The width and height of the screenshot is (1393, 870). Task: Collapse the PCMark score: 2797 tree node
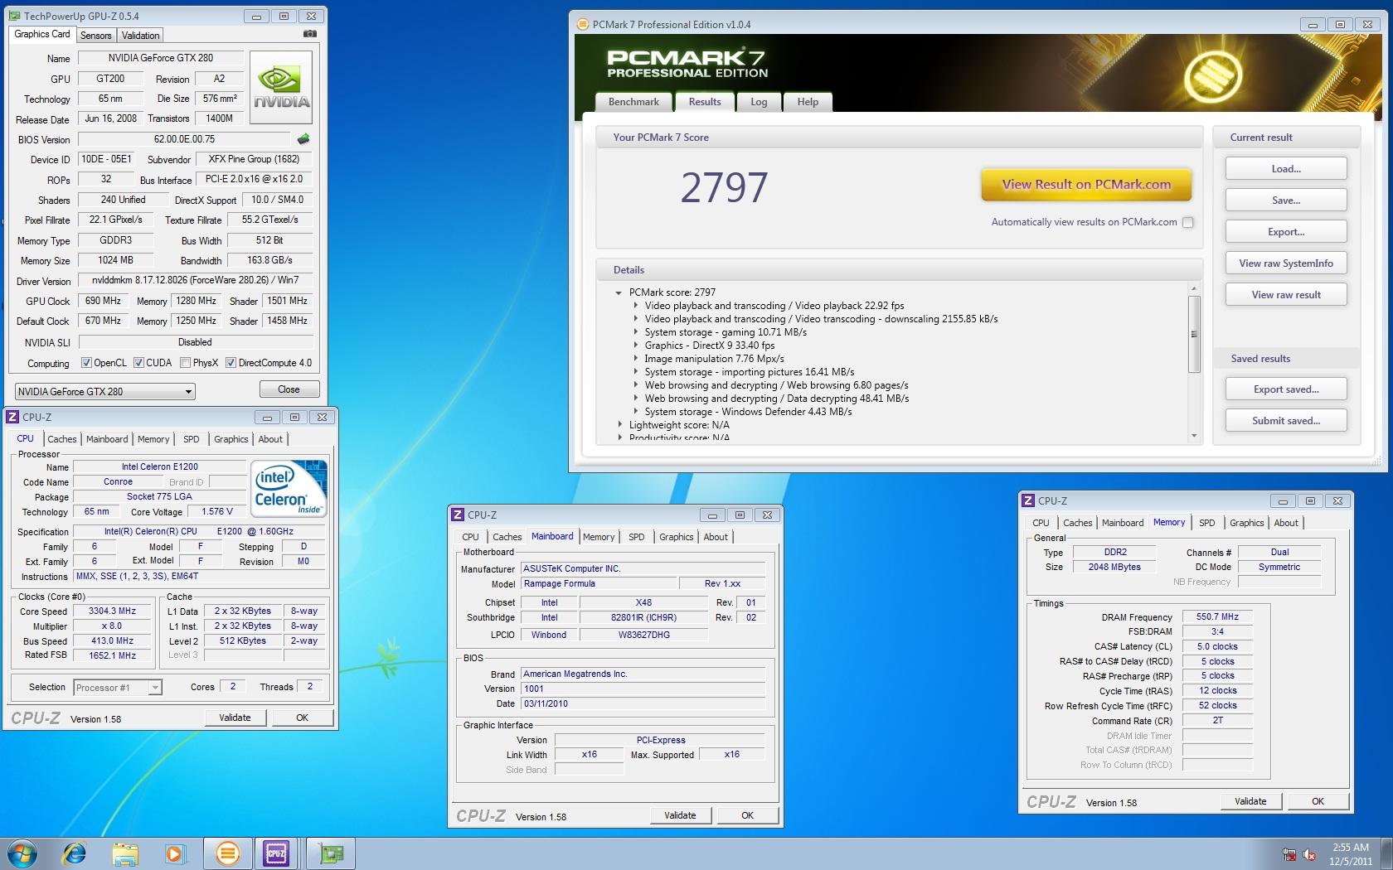click(x=619, y=292)
